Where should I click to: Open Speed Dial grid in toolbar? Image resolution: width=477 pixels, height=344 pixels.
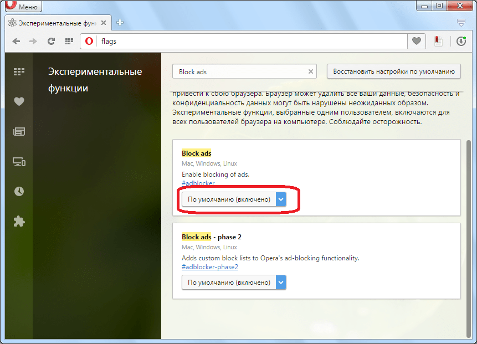click(x=69, y=41)
